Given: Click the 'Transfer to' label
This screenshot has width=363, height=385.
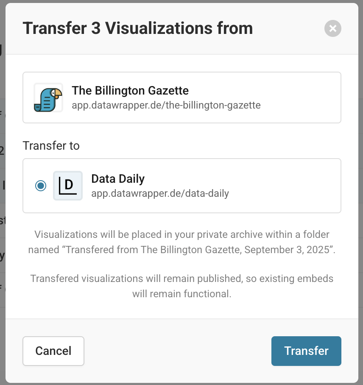Looking at the screenshot, I should pyautogui.click(x=51, y=145).
